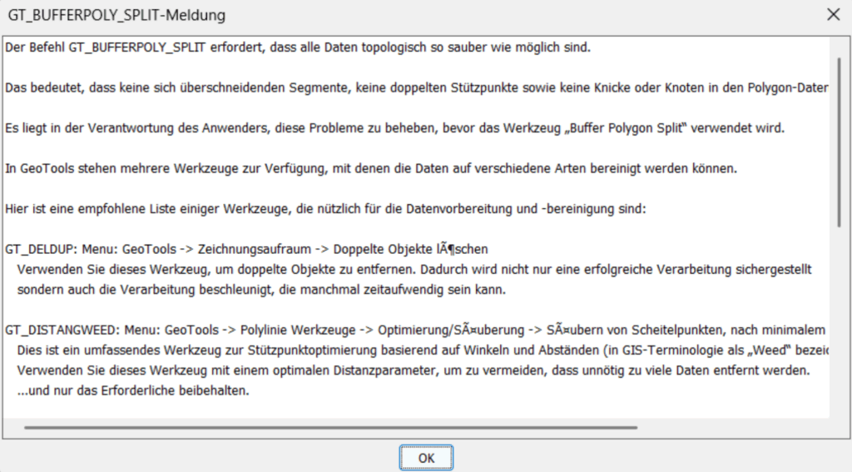
Task: Click the vertical scrollbar thumb
Action: (840, 142)
